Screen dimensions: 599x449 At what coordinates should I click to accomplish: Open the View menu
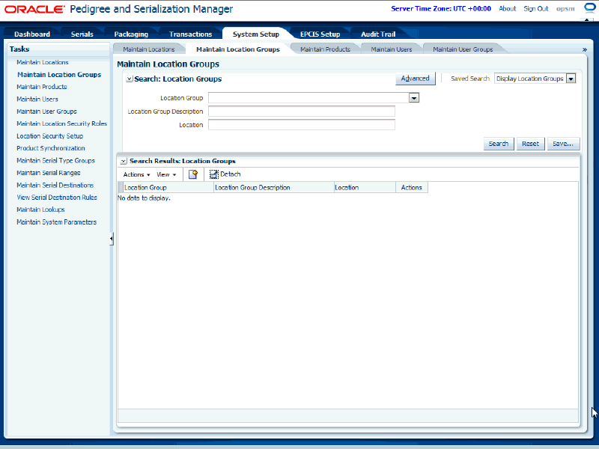click(x=166, y=174)
